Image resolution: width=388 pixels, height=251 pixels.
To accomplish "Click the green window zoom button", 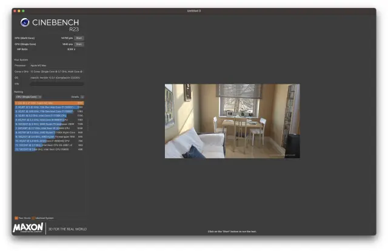I will 24,11.
